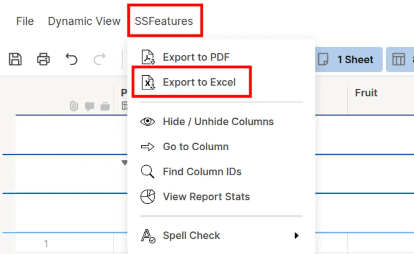Click the comments speech bubble column icon
Viewport: 414px width, 254px height.
pos(89,107)
